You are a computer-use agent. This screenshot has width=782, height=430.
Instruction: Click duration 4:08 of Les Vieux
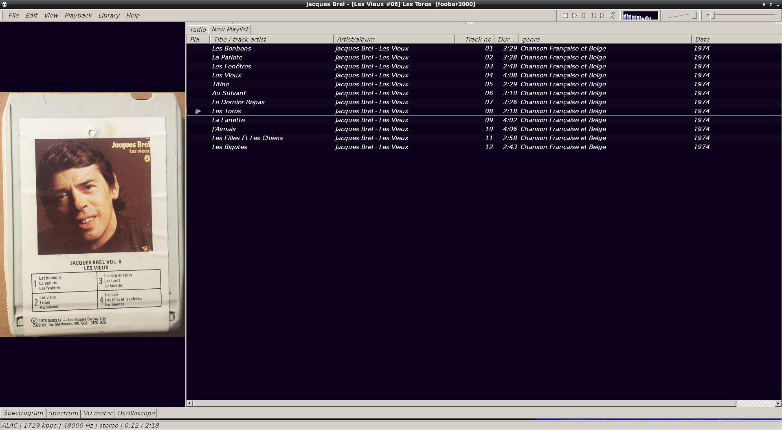[x=510, y=75]
